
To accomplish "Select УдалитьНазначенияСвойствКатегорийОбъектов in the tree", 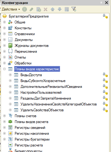I will point(59,104).
